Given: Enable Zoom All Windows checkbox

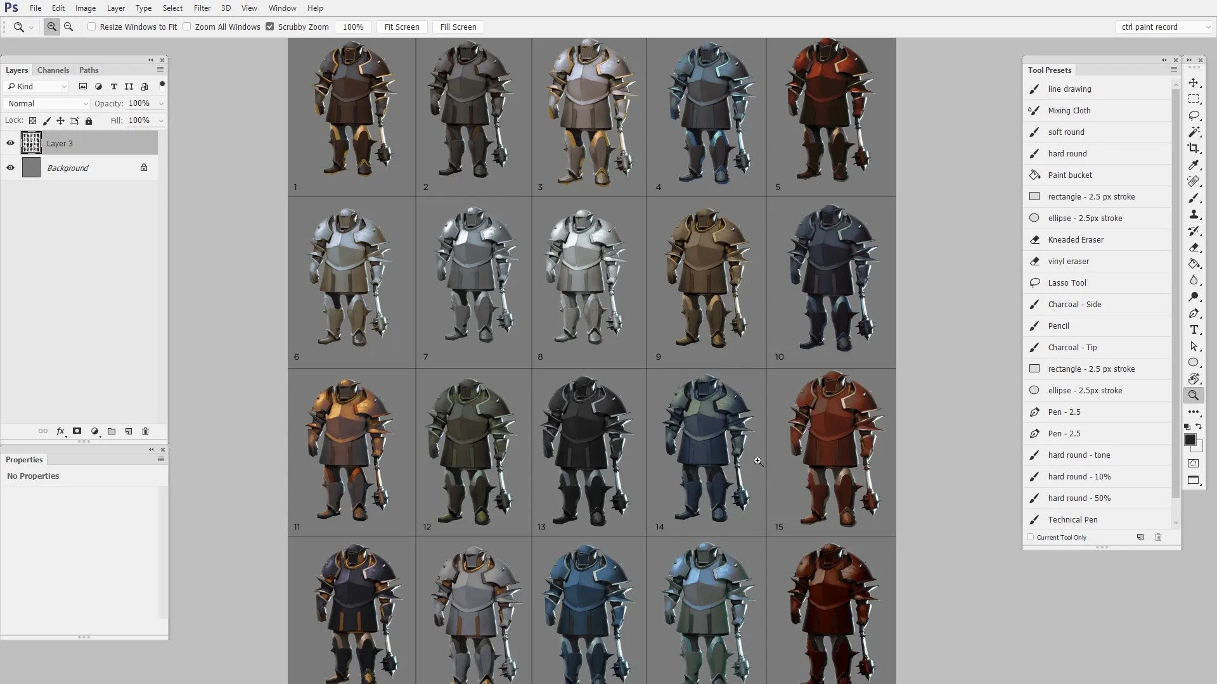Looking at the screenshot, I should (187, 27).
